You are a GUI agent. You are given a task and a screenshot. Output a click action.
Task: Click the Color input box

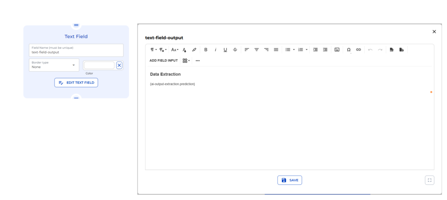(99, 65)
